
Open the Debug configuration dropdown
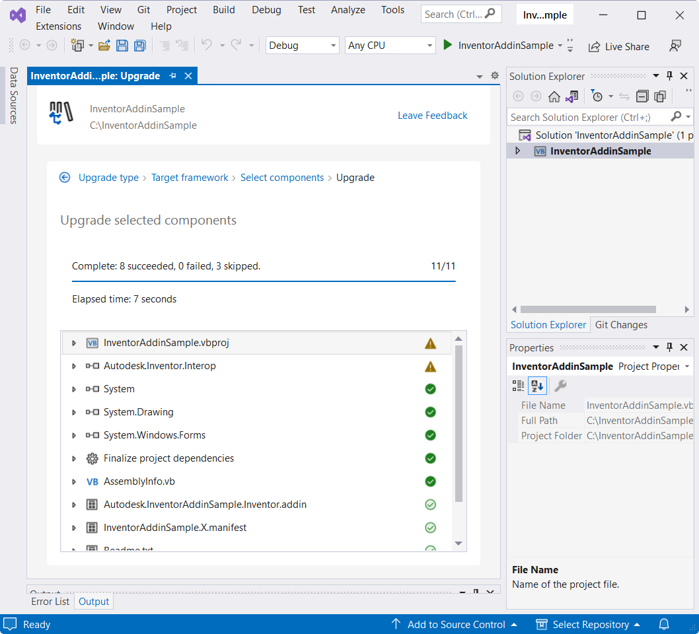(302, 46)
